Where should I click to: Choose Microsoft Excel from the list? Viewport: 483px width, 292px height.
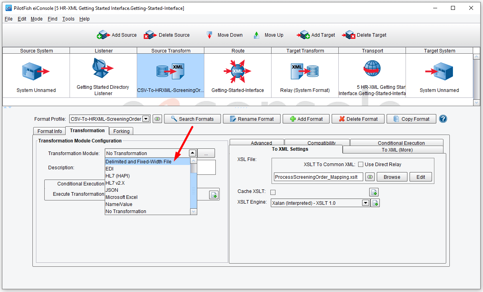[x=147, y=197]
